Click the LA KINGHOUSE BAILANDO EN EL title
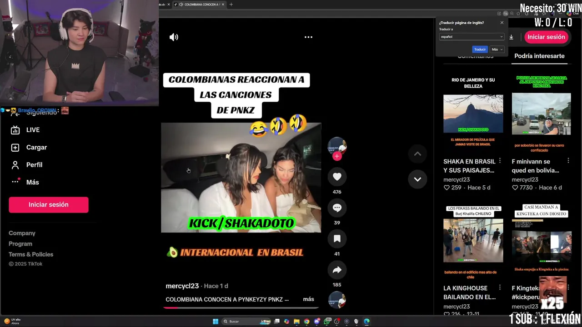The image size is (582, 327). (469, 292)
